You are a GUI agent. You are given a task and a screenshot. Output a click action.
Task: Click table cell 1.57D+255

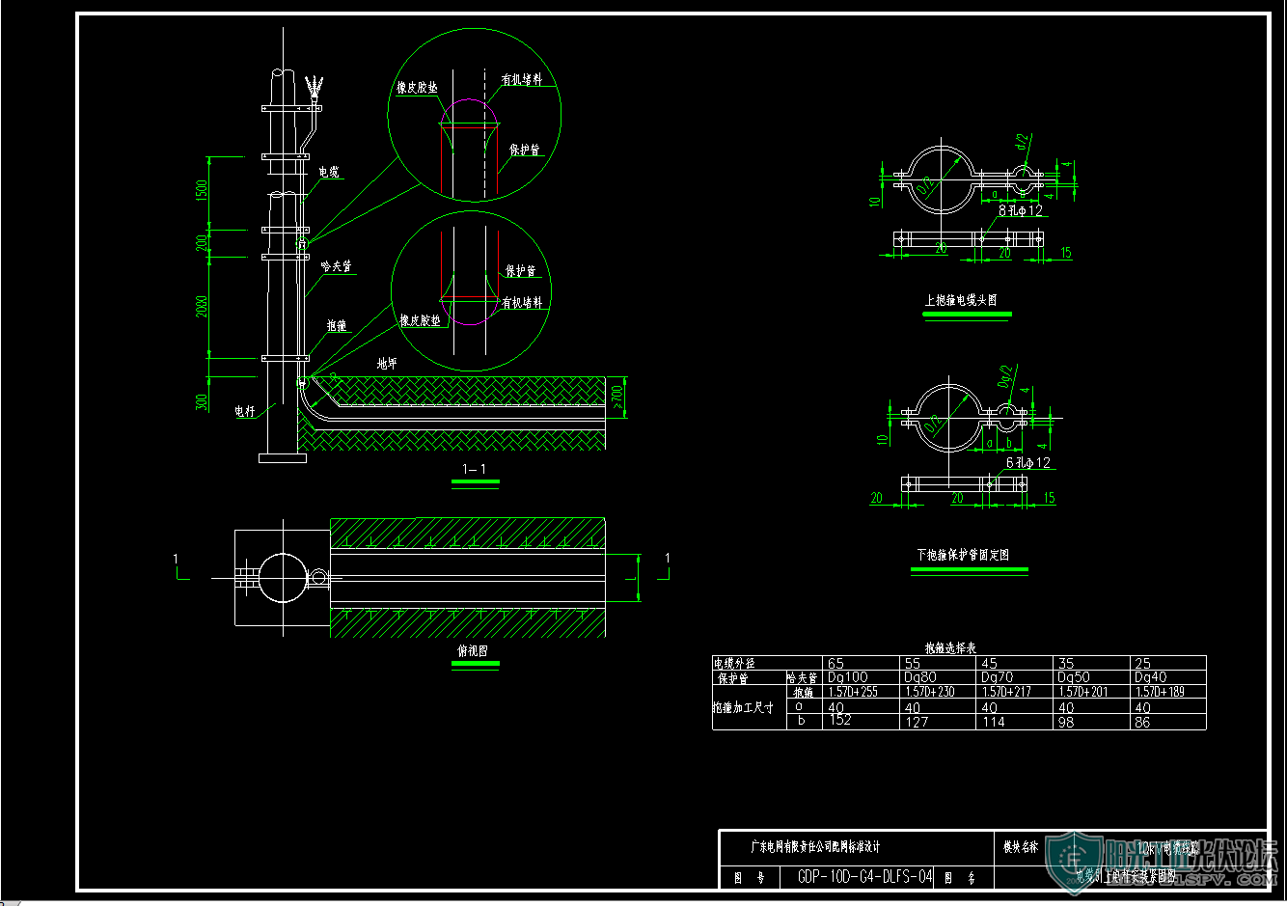point(853,692)
